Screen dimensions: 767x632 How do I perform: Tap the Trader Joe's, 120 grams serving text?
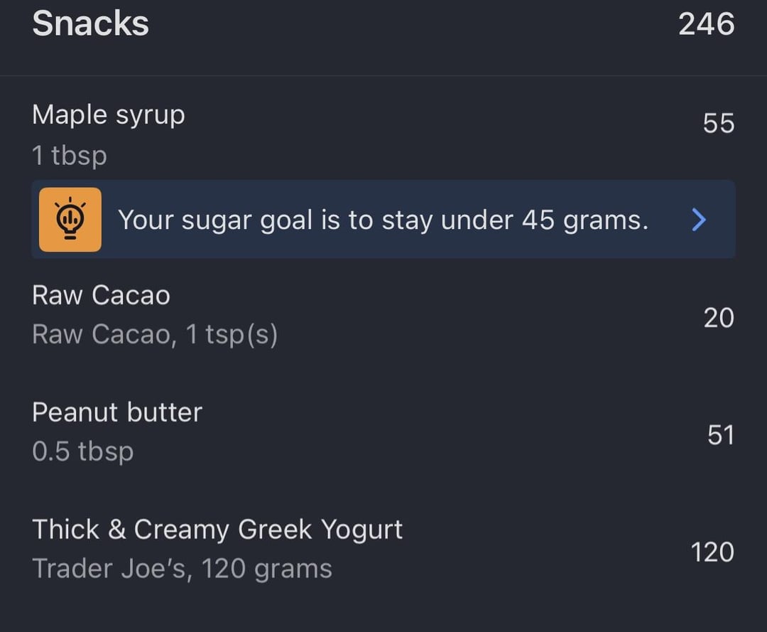click(182, 569)
